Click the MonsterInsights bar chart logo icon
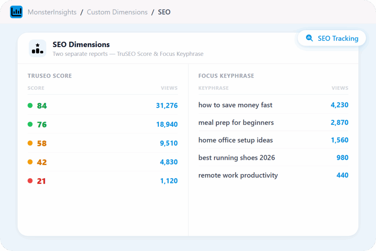 point(16,12)
